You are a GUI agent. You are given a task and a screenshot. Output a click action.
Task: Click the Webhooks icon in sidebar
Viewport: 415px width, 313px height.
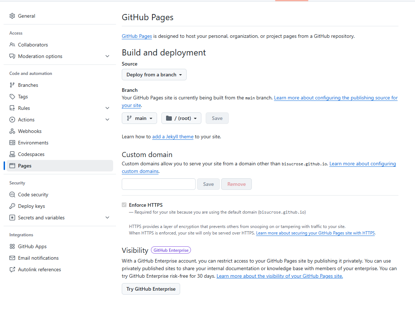point(12,131)
